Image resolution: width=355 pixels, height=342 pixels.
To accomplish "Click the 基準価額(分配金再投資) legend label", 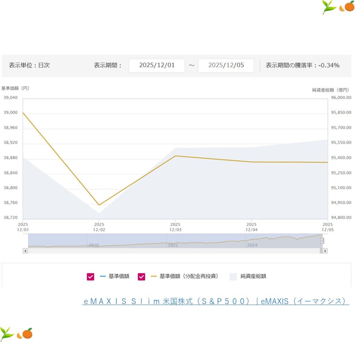I will coord(189,276).
